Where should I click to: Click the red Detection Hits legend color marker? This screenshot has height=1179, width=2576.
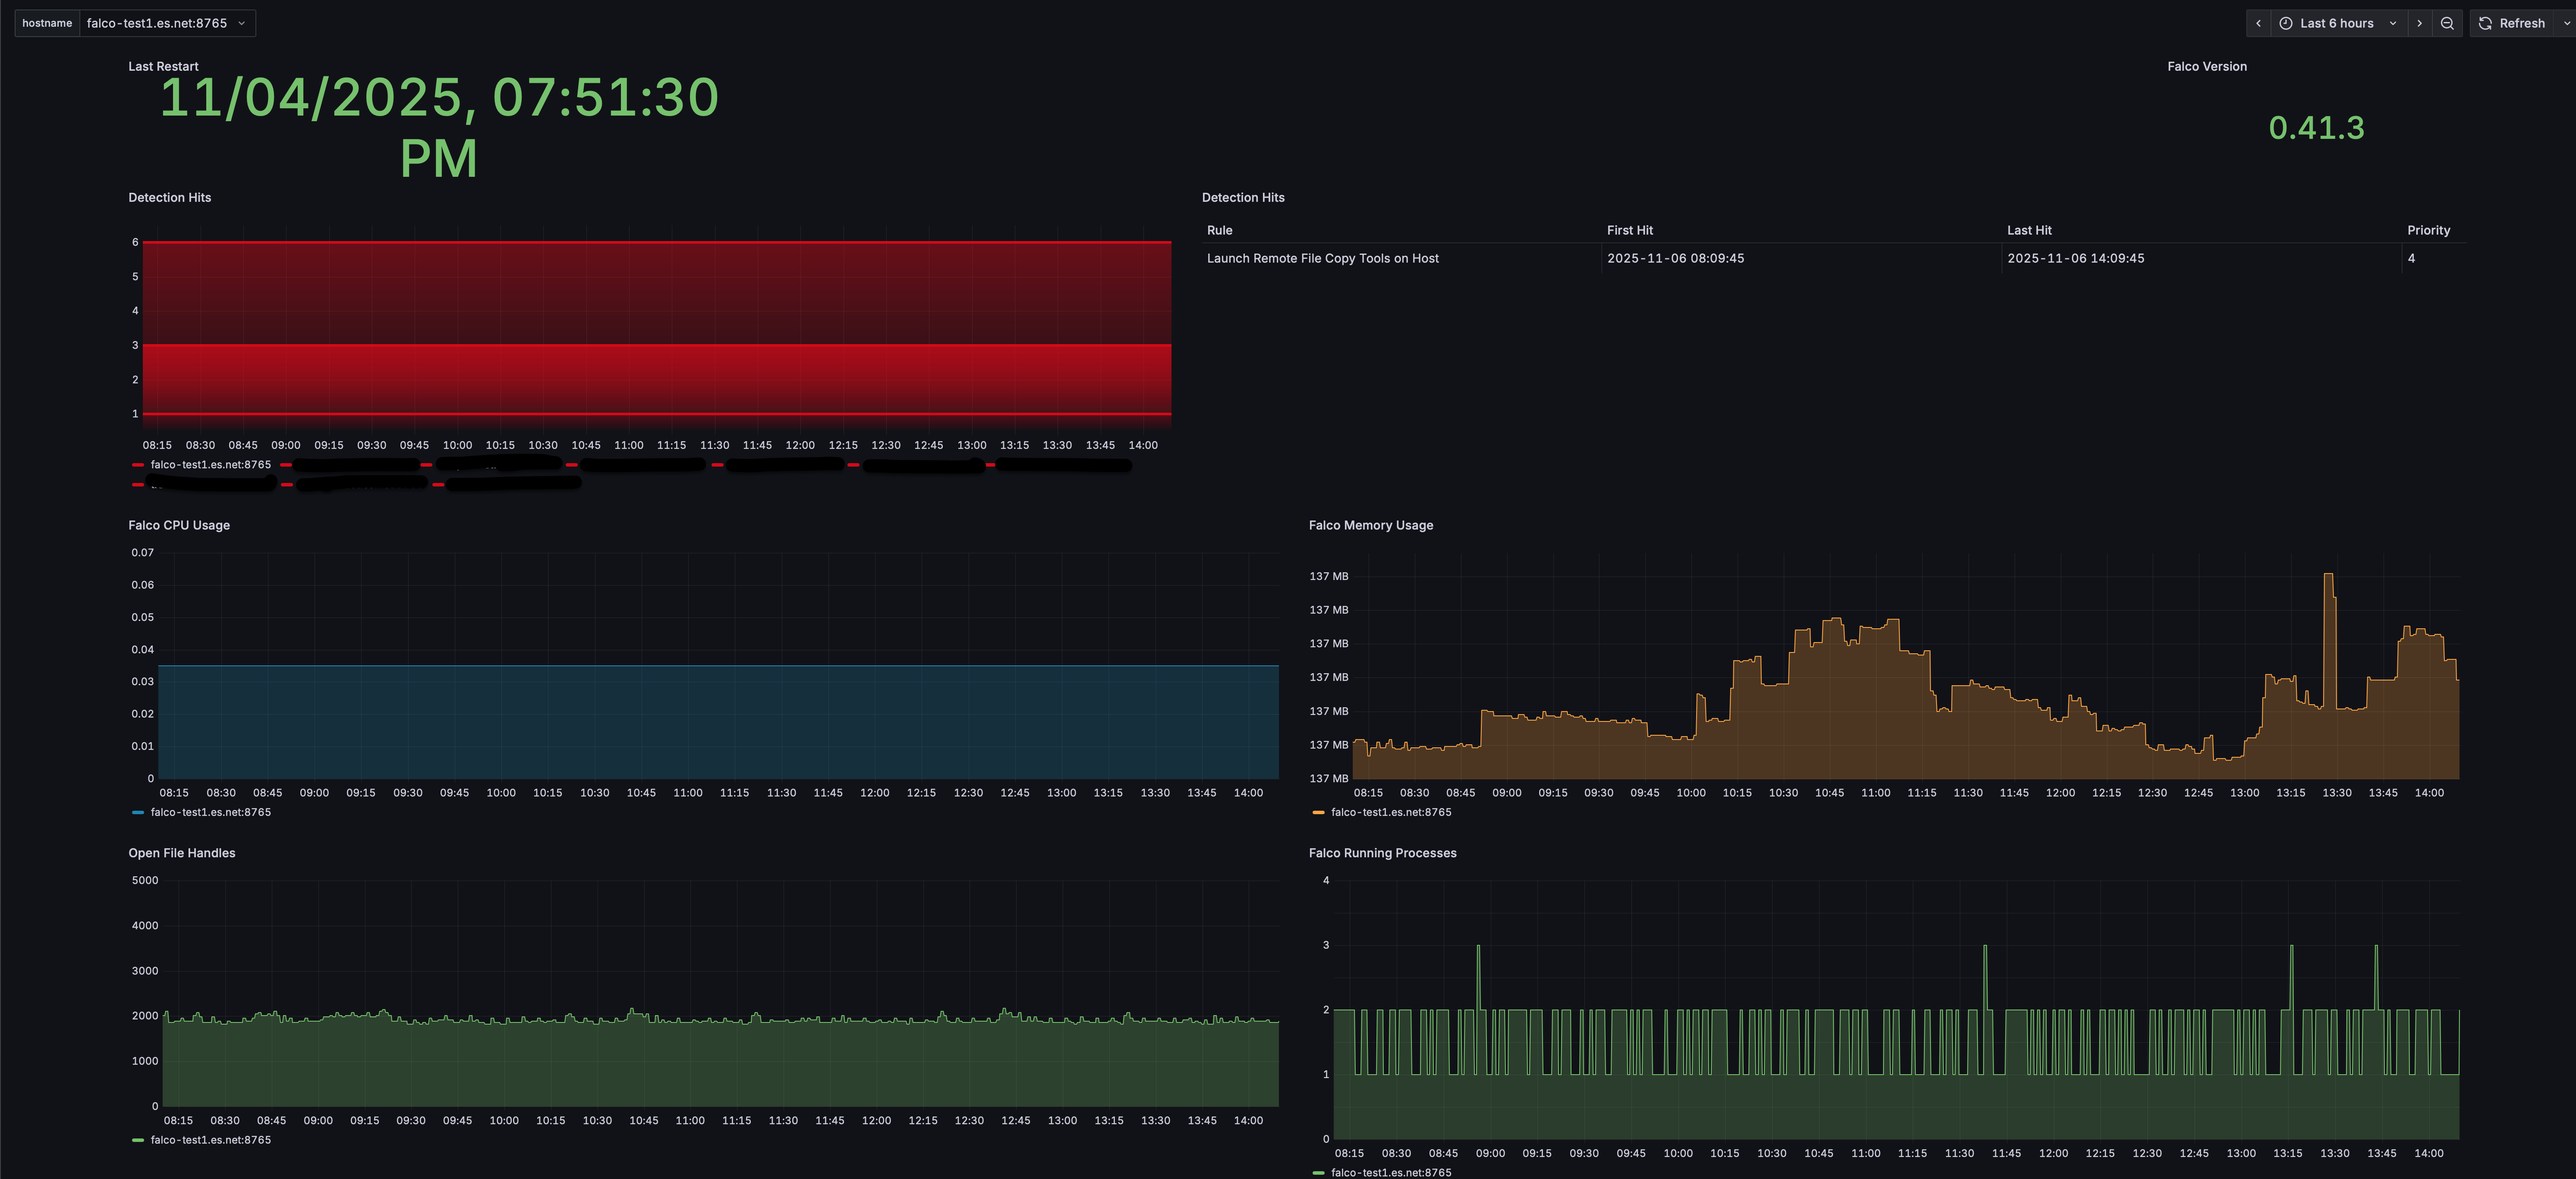pyautogui.click(x=138, y=464)
